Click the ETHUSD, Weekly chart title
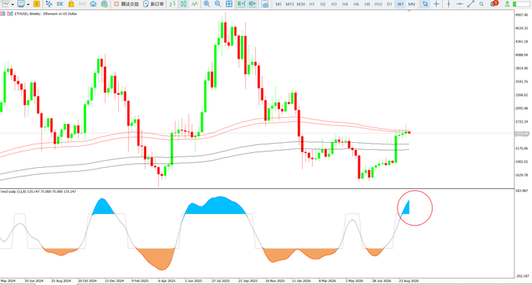This screenshot has width=532, height=285. point(45,14)
